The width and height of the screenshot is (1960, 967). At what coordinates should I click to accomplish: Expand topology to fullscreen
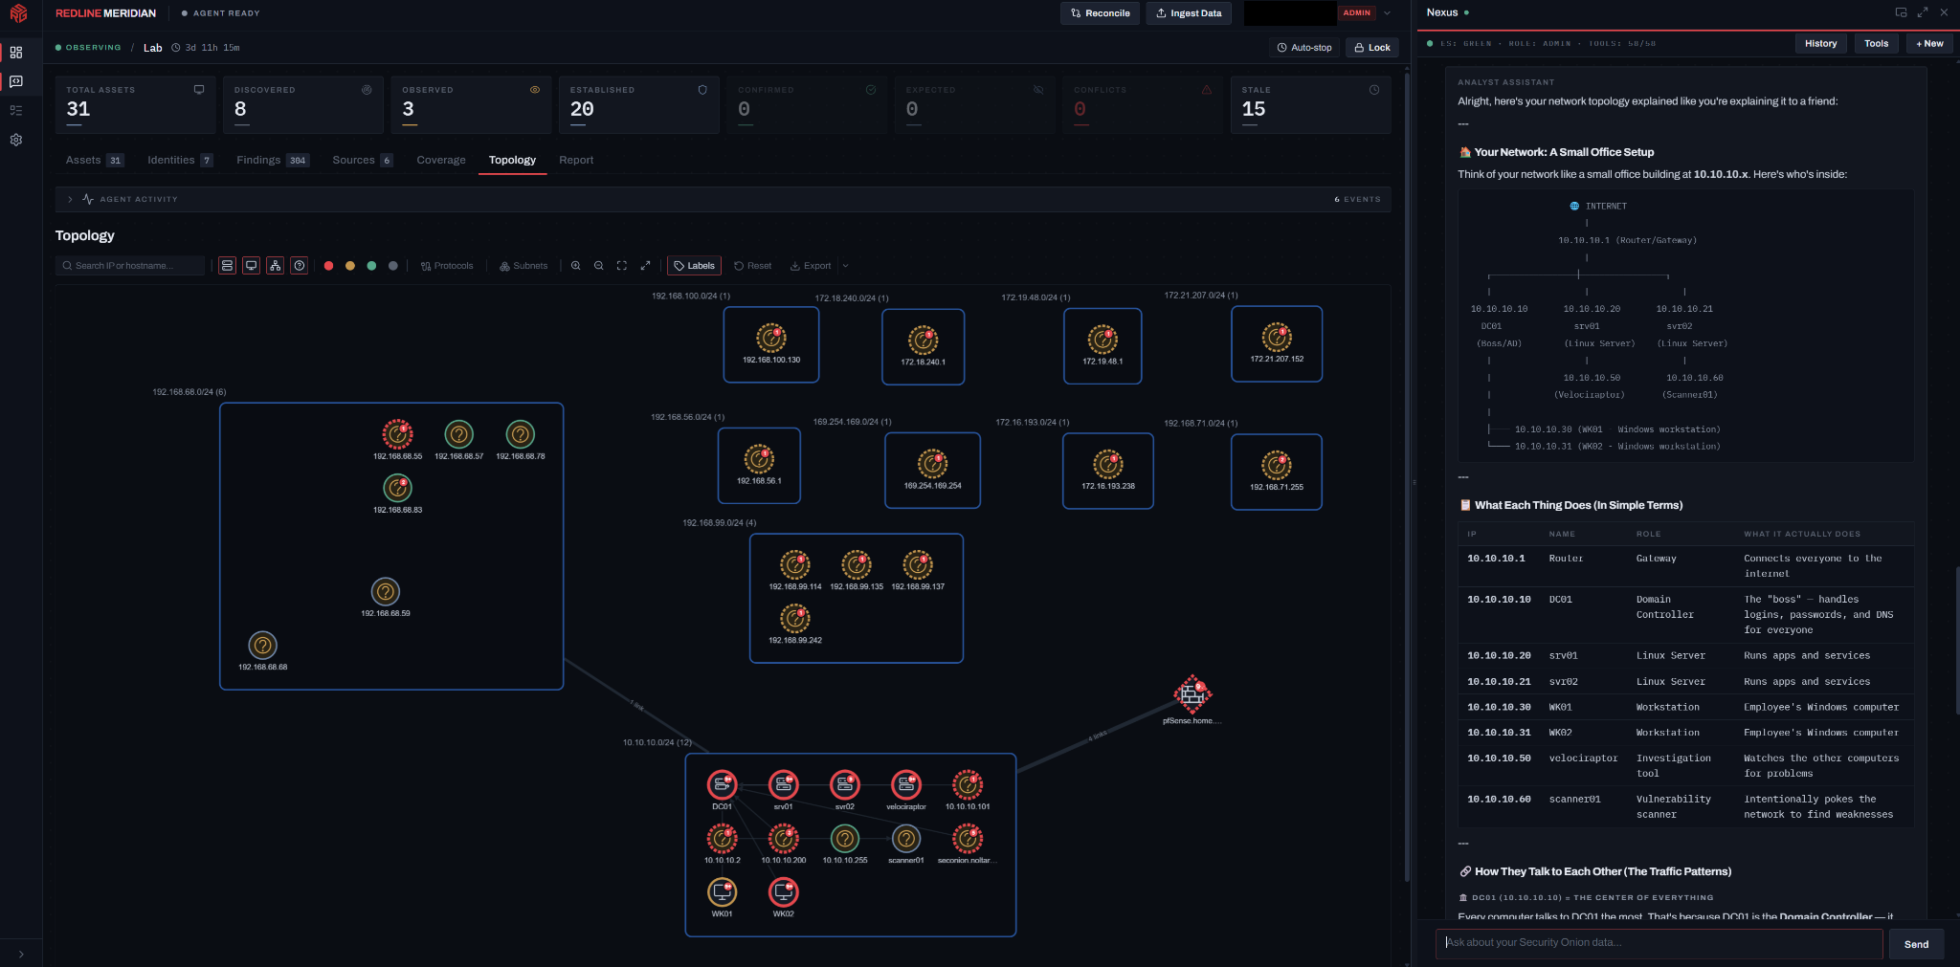(x=646, y=266)
